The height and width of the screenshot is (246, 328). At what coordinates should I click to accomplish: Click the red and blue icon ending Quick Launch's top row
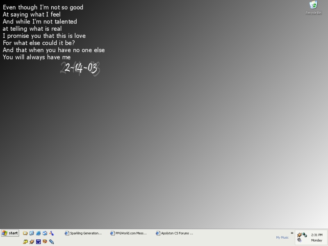(x=51, y=233)
